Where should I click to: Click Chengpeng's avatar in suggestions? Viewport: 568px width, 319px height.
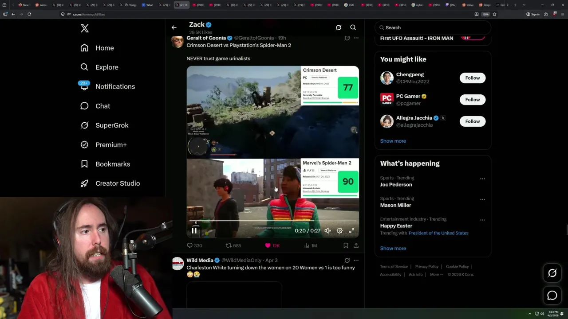pyautogui.click(x=387, y=78)
